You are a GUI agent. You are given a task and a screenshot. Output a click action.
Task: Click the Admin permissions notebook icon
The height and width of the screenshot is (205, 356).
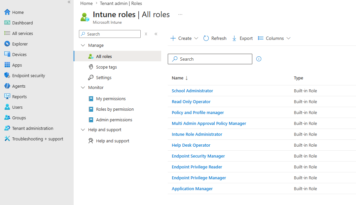(91, 120)
